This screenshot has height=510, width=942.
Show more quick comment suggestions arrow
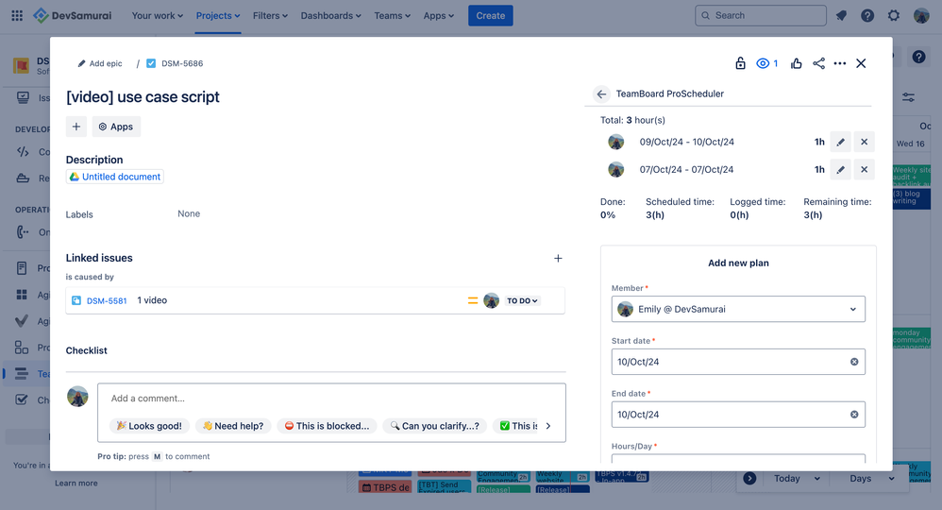[547, 426]
